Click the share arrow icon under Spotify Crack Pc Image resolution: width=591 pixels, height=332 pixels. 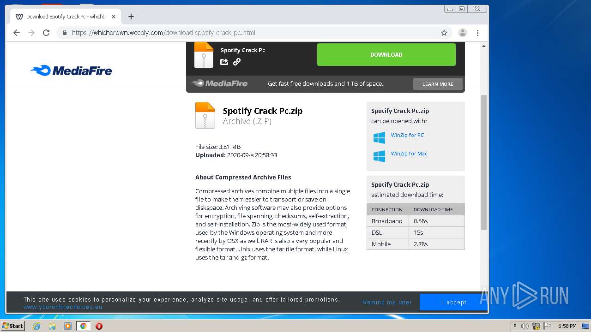point(224,62)
